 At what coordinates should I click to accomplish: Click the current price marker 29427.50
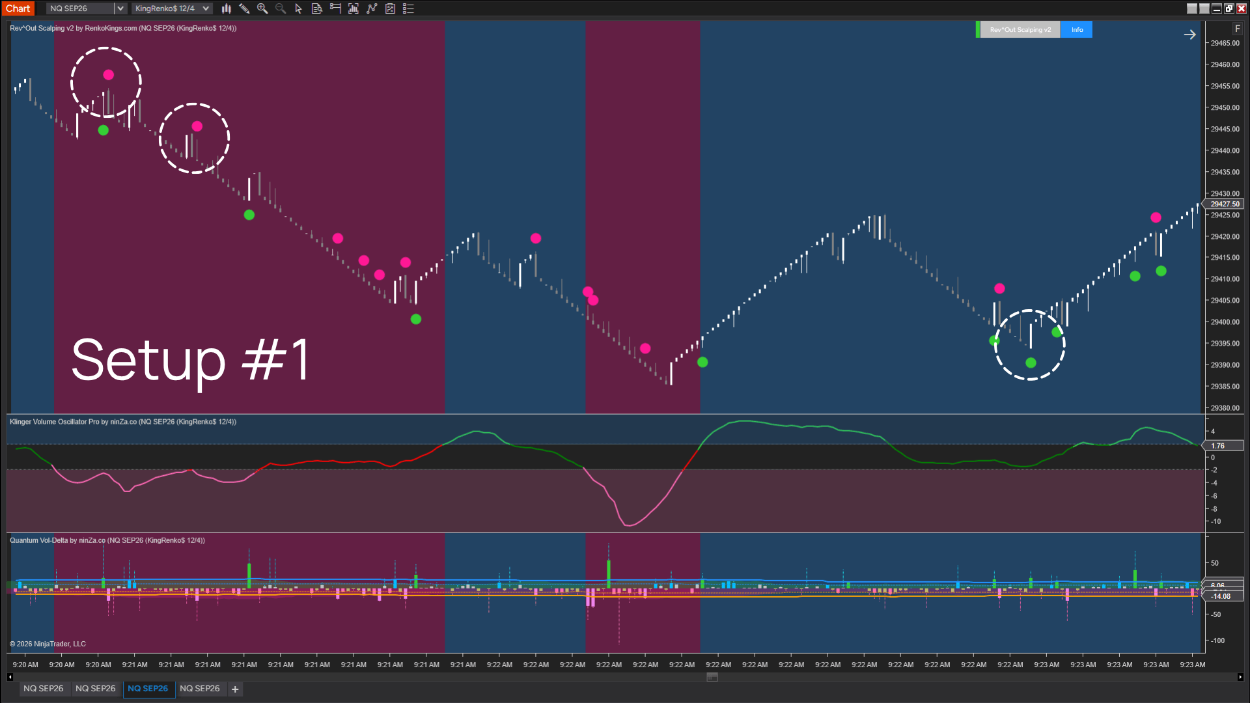1225,204
